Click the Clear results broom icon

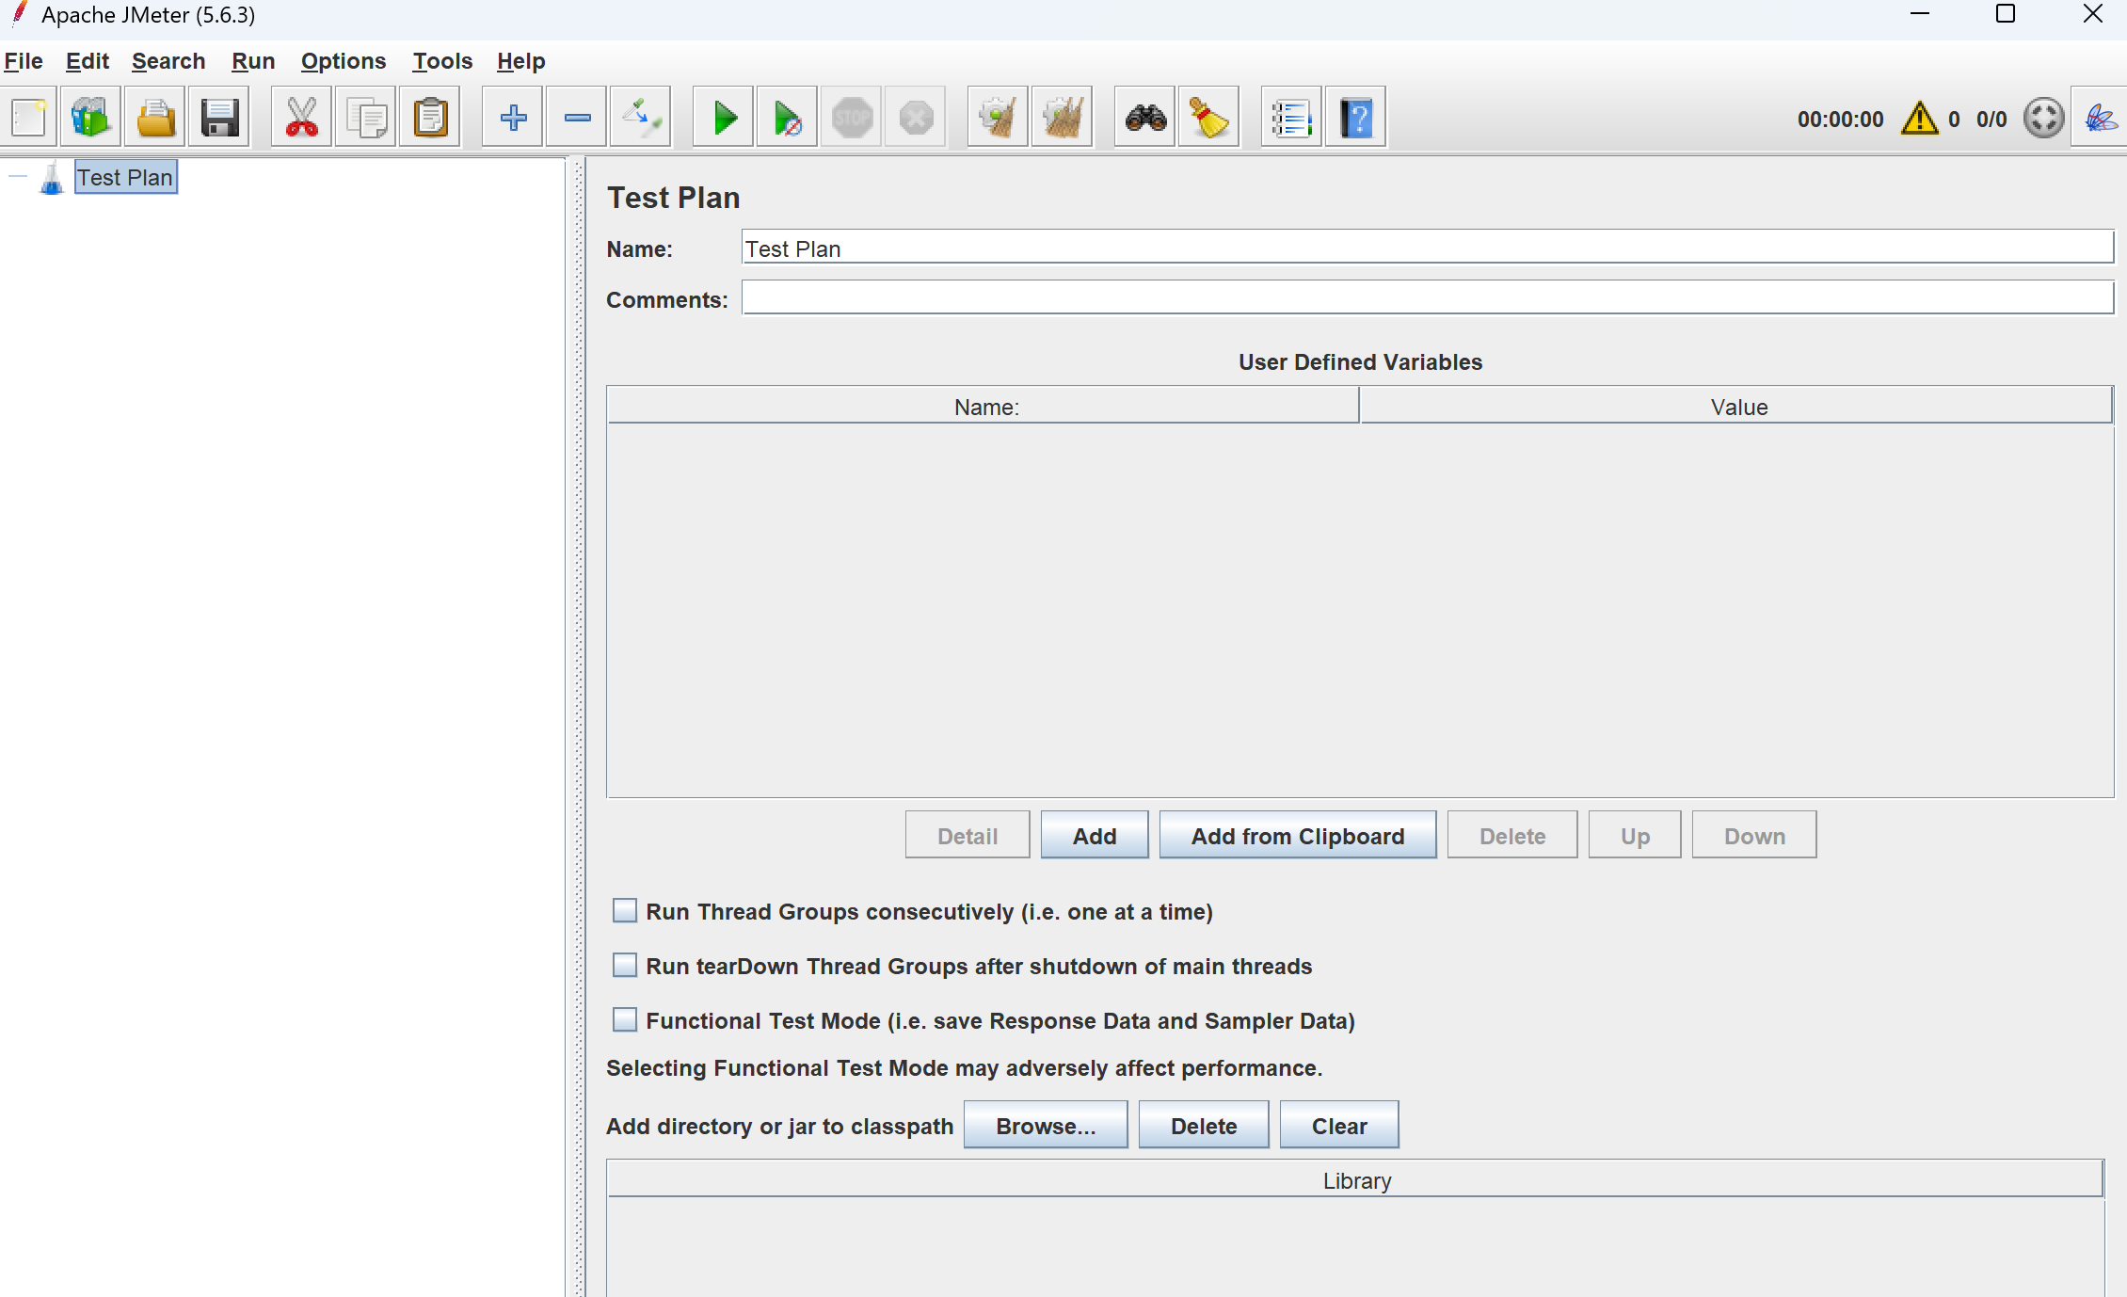(999, 118)
